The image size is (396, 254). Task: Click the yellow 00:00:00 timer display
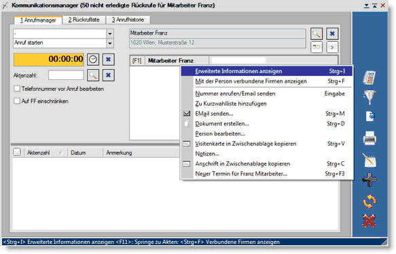48,60
